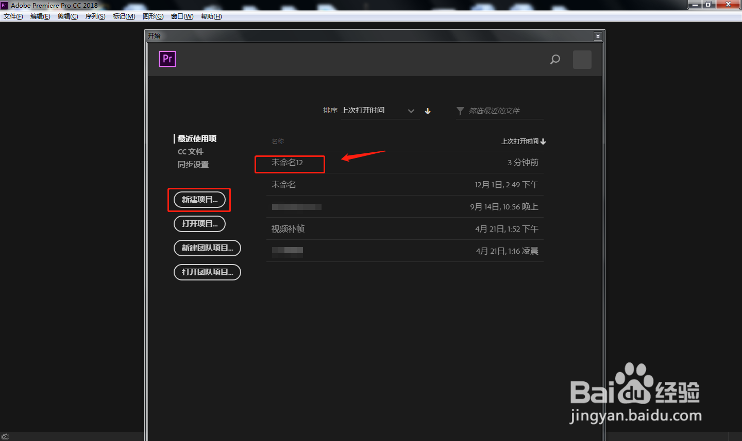Close the 开始 start dialog

(x=598, y=36)
